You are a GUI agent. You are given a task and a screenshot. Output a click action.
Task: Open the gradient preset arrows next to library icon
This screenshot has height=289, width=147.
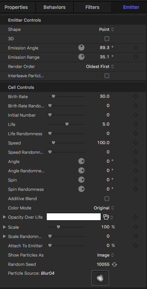[x=112, y=218]
